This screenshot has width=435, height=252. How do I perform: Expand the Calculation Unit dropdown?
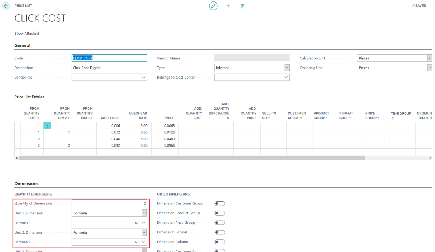[x=430, y=58]
